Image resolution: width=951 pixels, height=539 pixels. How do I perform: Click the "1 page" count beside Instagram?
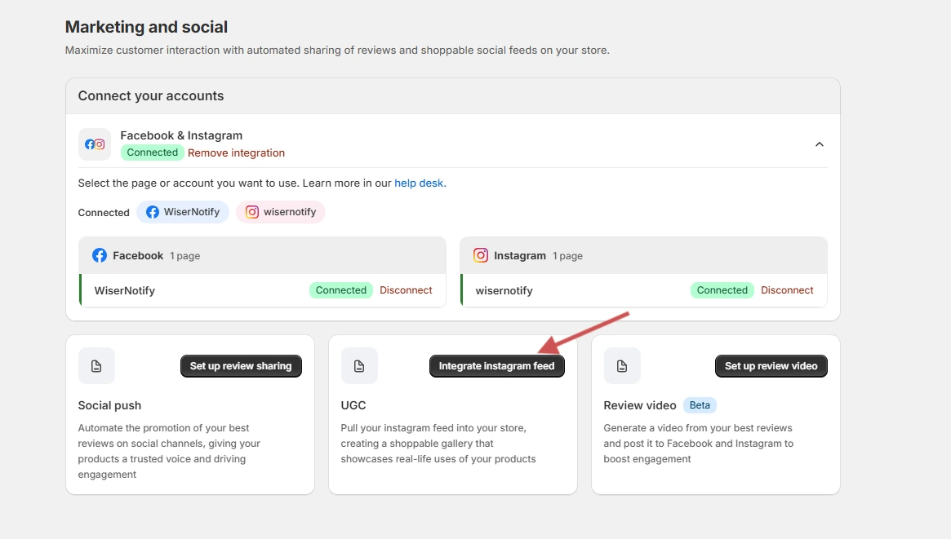click(x=567, y=256)
